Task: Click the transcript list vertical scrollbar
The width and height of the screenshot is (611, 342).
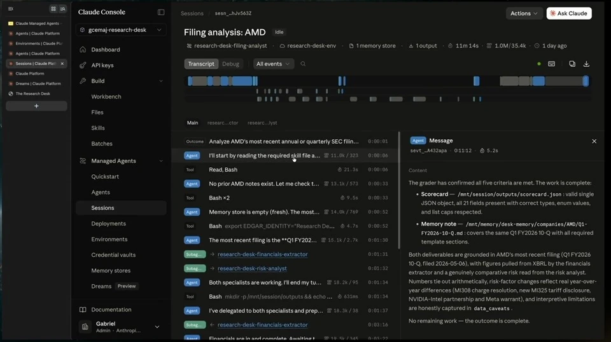Action: click(398, 191)
